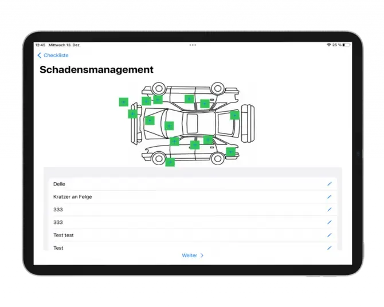This screenshot has width=384, height=307.
Task: Tap the back chevron before Checkliste
Action: click(39, 56)
